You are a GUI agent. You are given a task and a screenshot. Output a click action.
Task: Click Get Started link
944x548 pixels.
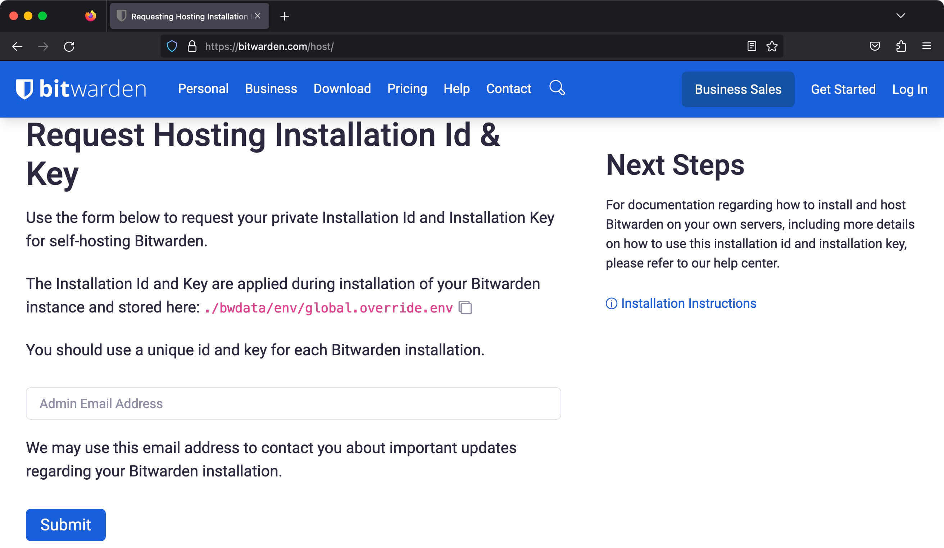843,90
